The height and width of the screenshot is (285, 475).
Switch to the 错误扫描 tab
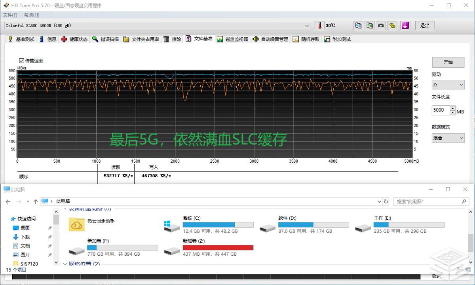click(105, 39)
